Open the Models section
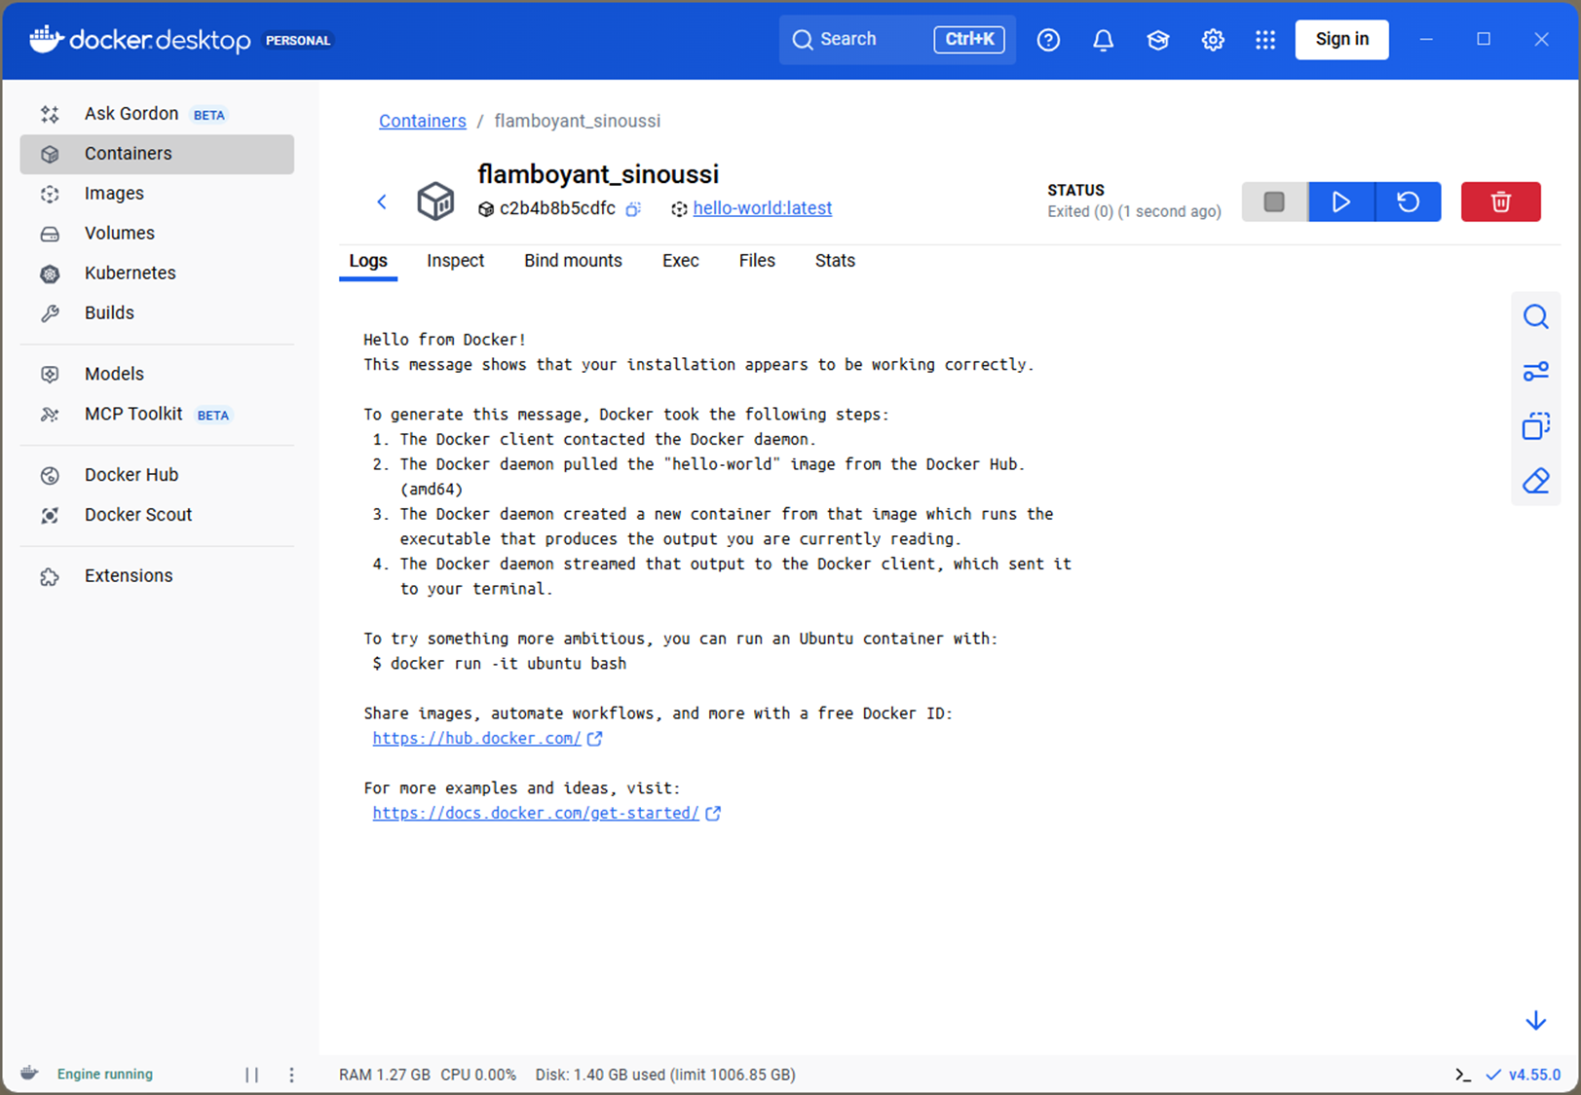 157,374
